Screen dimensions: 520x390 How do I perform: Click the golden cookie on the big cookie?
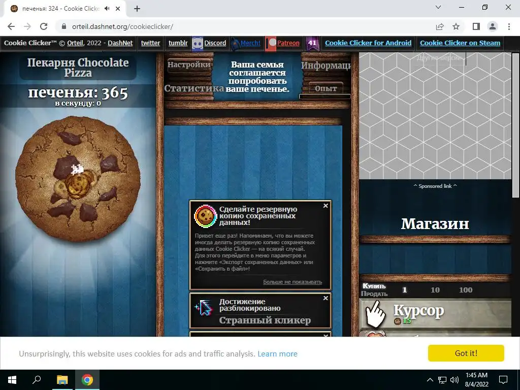(x=79, y=185)
